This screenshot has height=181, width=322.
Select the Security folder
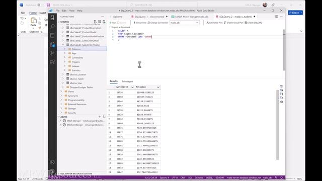pyautogui.click(x=72, y=113)
